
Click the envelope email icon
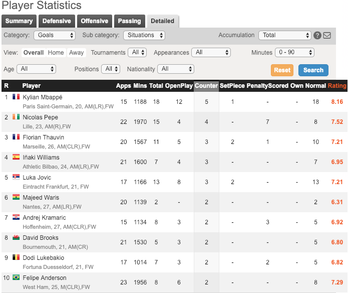(327, 36)
